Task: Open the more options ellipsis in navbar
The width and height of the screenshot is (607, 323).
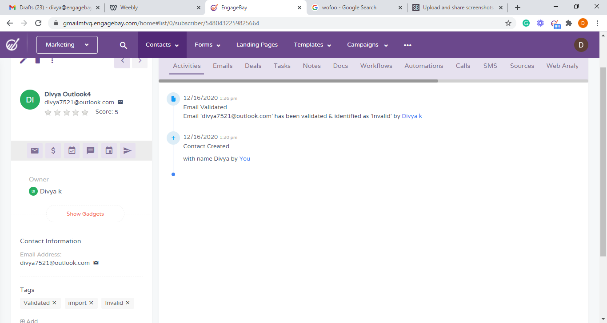Action: pos(407,45)
